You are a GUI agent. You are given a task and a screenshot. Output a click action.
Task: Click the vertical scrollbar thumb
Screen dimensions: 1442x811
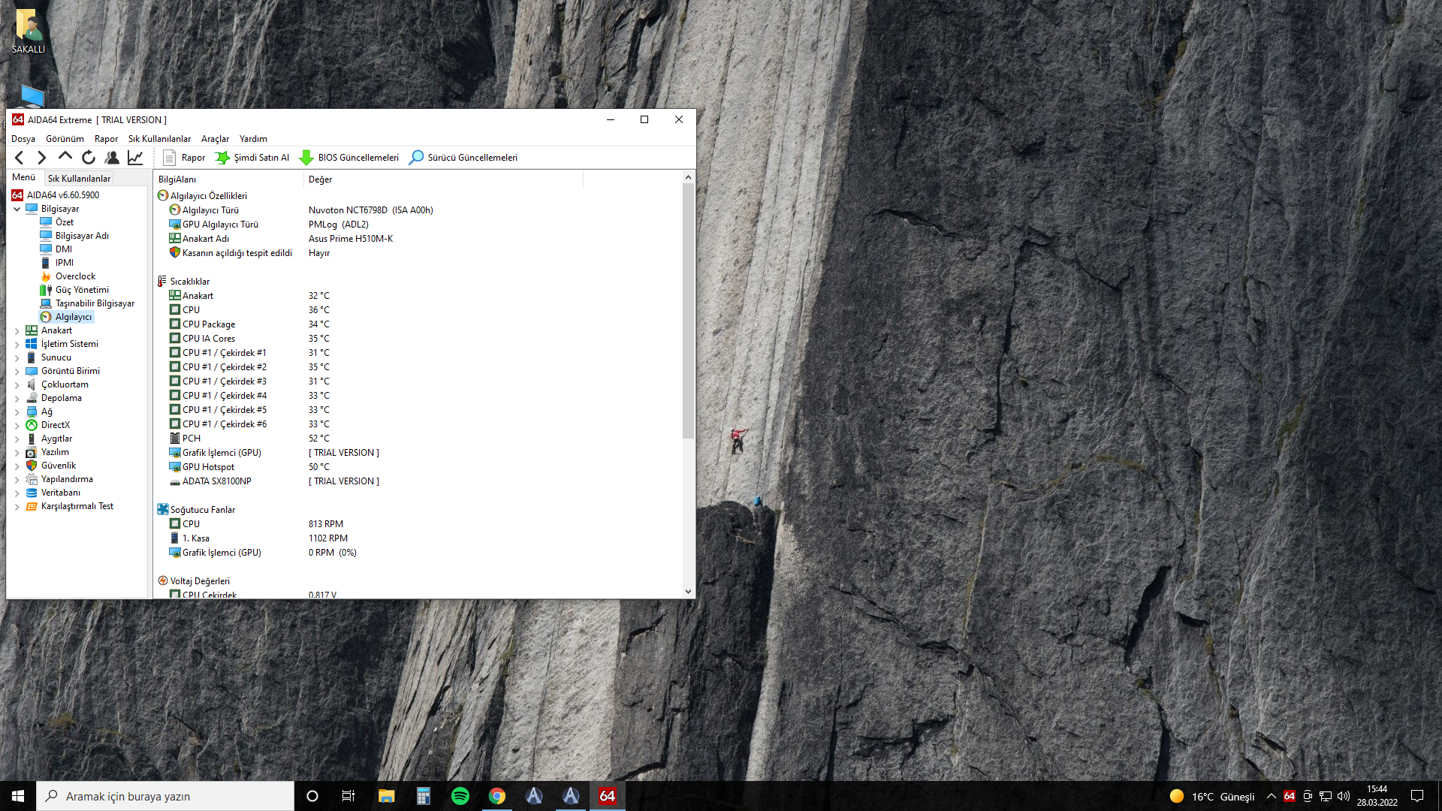tap(688, 311)
